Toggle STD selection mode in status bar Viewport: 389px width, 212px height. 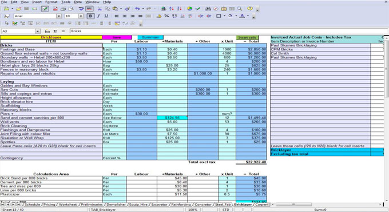pyautogui.click(x=225, y=210)
